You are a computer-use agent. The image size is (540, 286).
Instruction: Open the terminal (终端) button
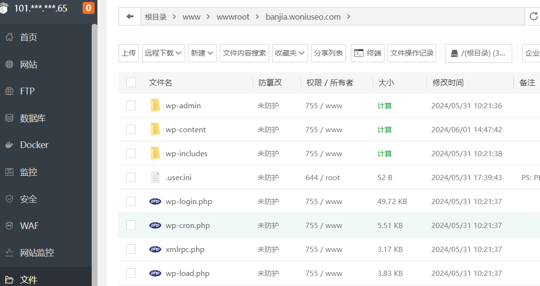(368, 53)
